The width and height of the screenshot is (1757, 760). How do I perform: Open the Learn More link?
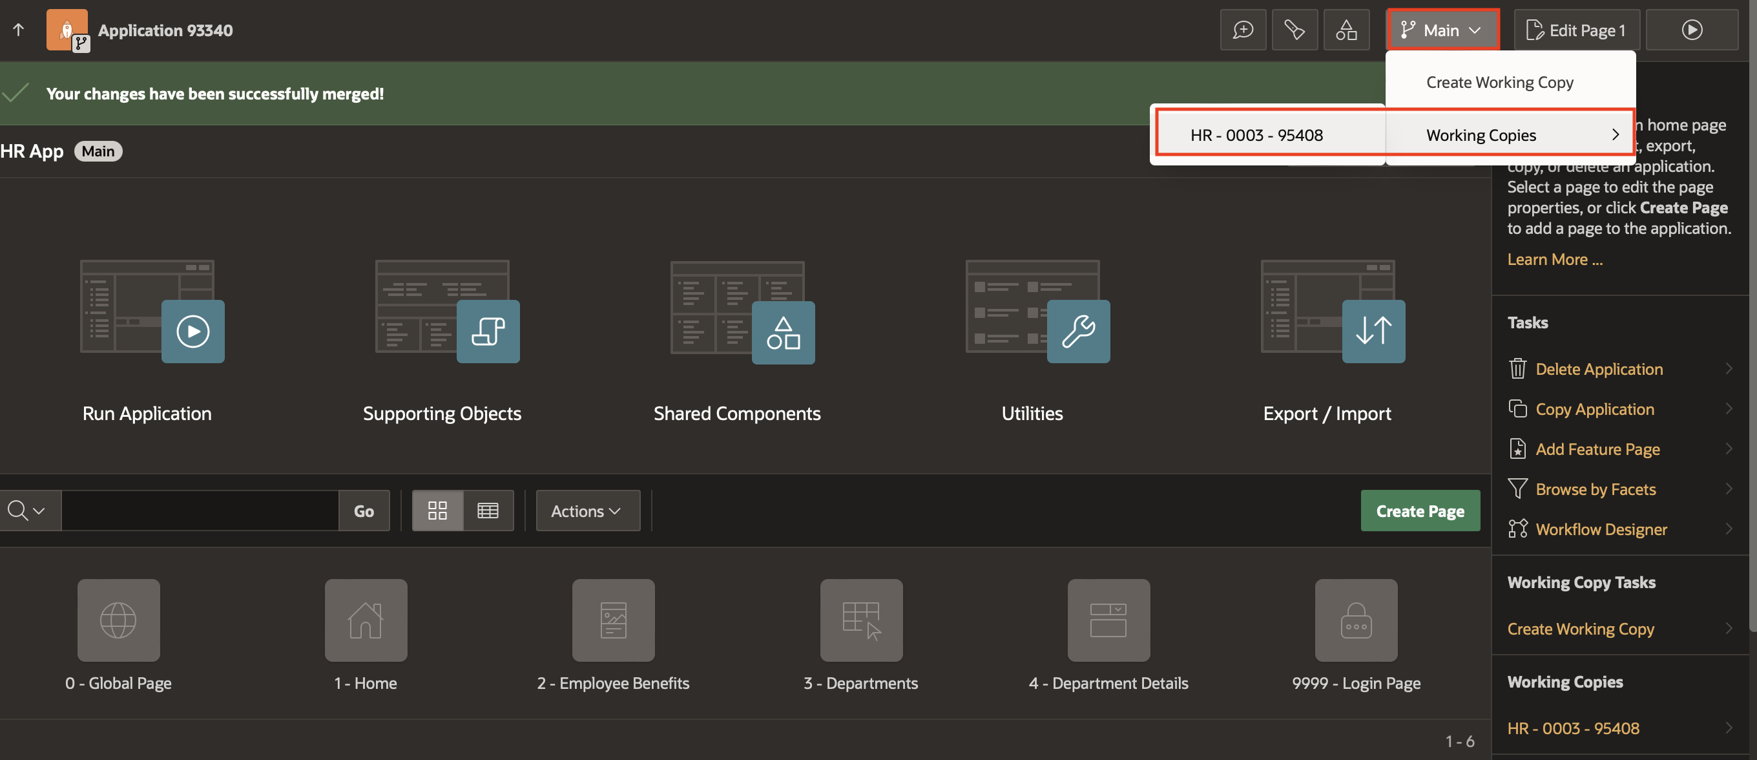coord(1554,259)
